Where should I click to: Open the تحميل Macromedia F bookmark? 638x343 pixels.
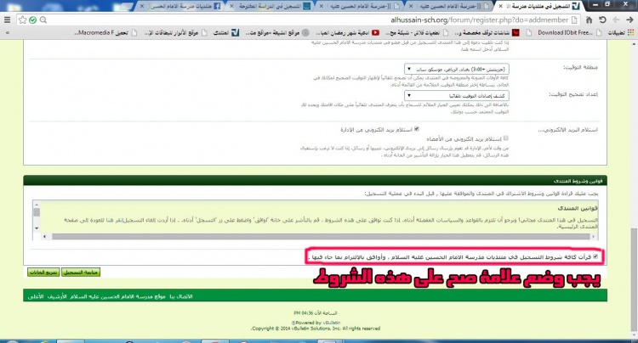(106, 33)
